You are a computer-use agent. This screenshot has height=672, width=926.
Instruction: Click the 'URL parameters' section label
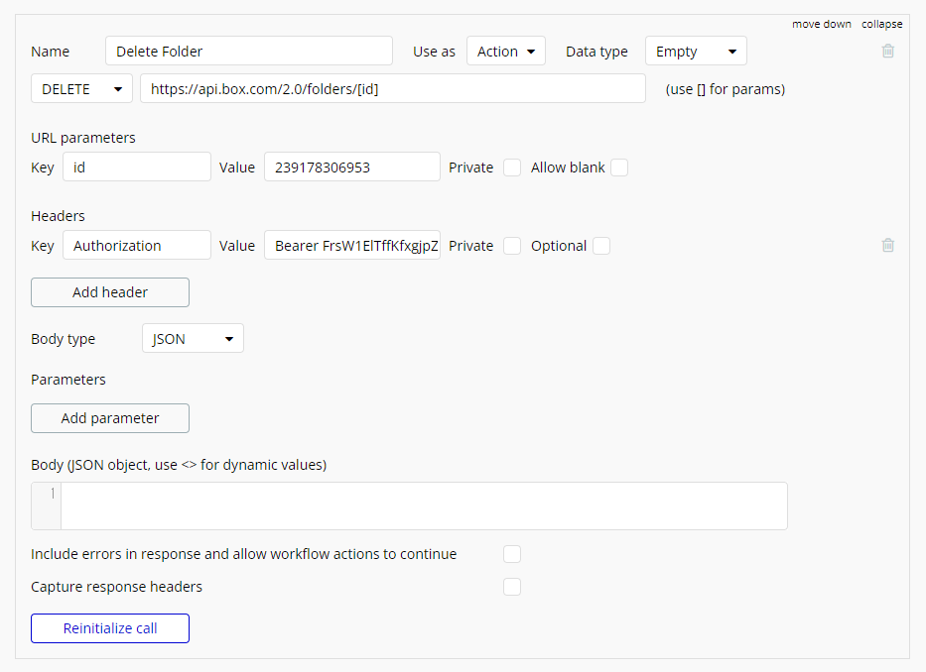(83, 138)
